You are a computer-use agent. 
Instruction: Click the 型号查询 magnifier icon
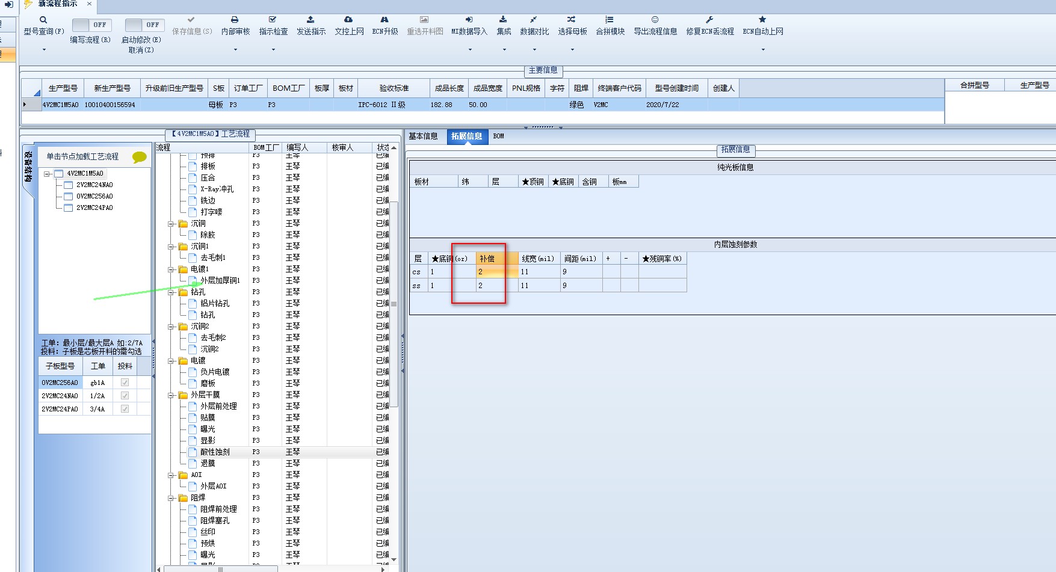click(x=43, y=20)
